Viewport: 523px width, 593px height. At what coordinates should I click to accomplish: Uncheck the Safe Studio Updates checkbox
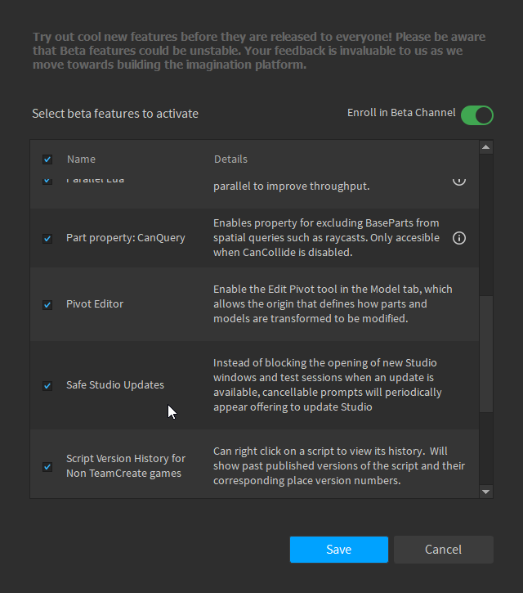pos(47,385)
